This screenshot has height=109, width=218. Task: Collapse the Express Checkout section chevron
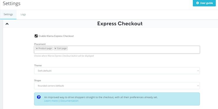[7, 24]
